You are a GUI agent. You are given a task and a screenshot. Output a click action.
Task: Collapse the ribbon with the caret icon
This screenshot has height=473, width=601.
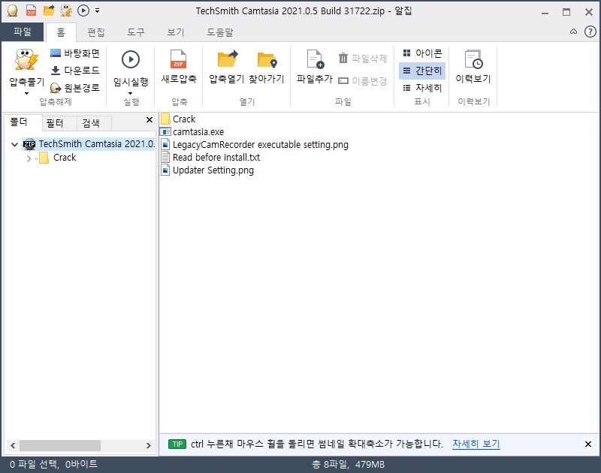point(573,32)
